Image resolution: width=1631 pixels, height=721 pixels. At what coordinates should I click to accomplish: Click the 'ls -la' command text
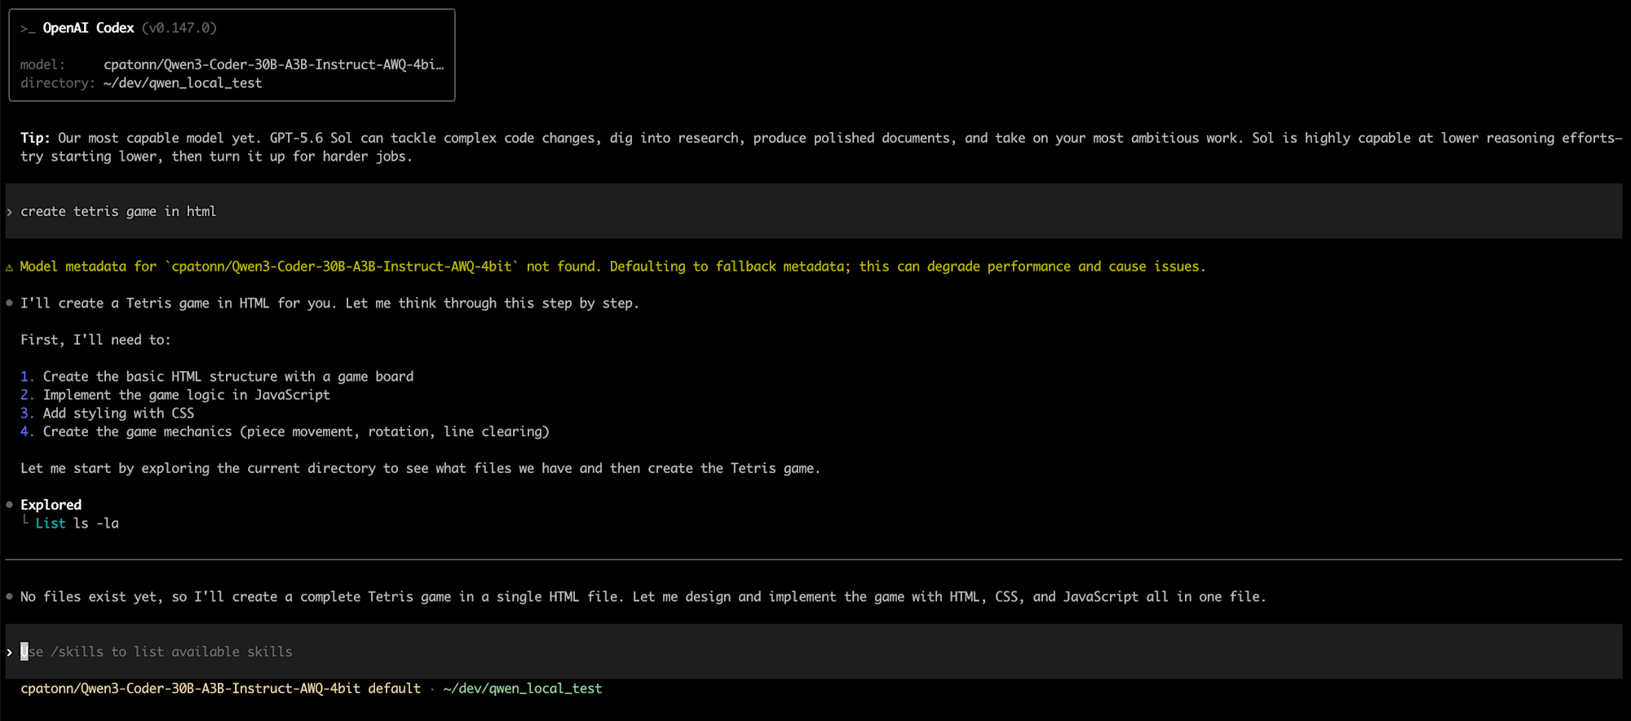pos(96,524)
